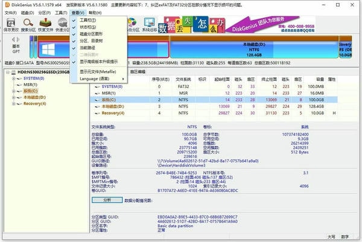Click the Basic data partition name value
This screenshot has width=362, height=242.
pos(175,226)
